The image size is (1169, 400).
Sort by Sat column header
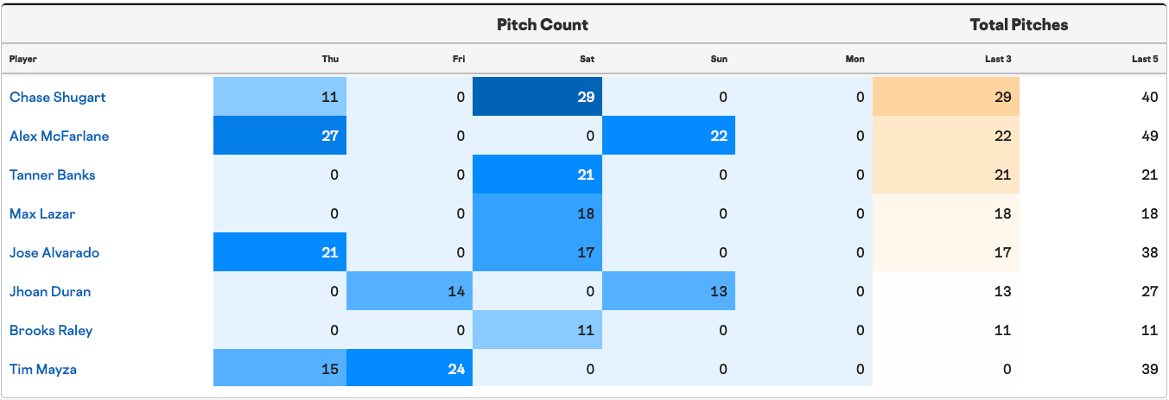pyautogui.click(x=588, y=59)
